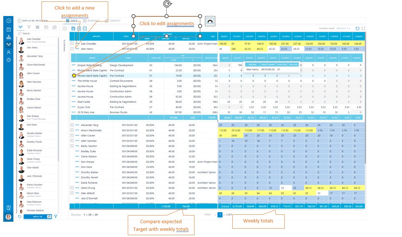Open the org chart icon in sidebar
402x237 pixels.
tap(9, 37)
